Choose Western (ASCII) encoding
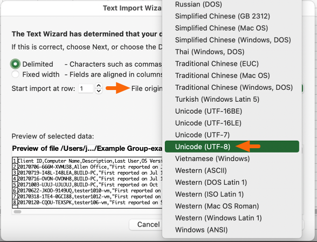This screenshot has width=317, height=242. coord(232,170)
